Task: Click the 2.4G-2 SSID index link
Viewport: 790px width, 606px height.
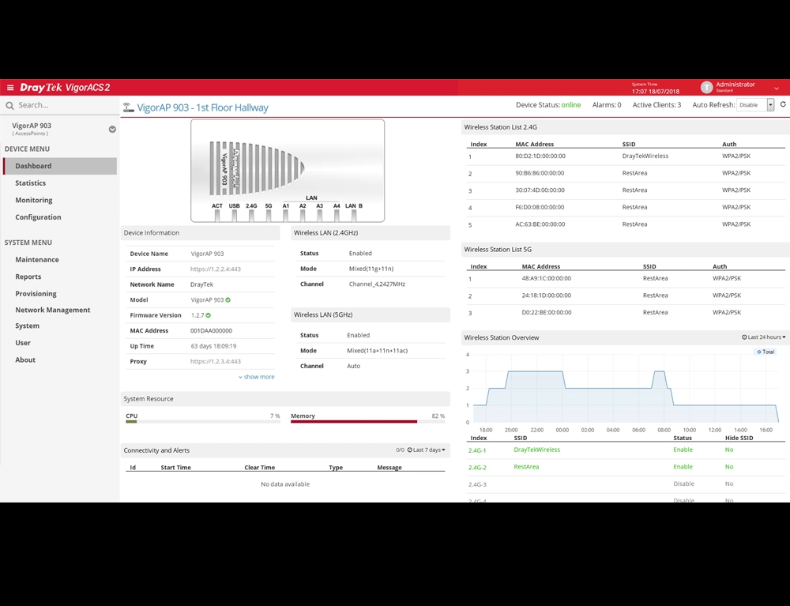Action: tap(477, 468)
